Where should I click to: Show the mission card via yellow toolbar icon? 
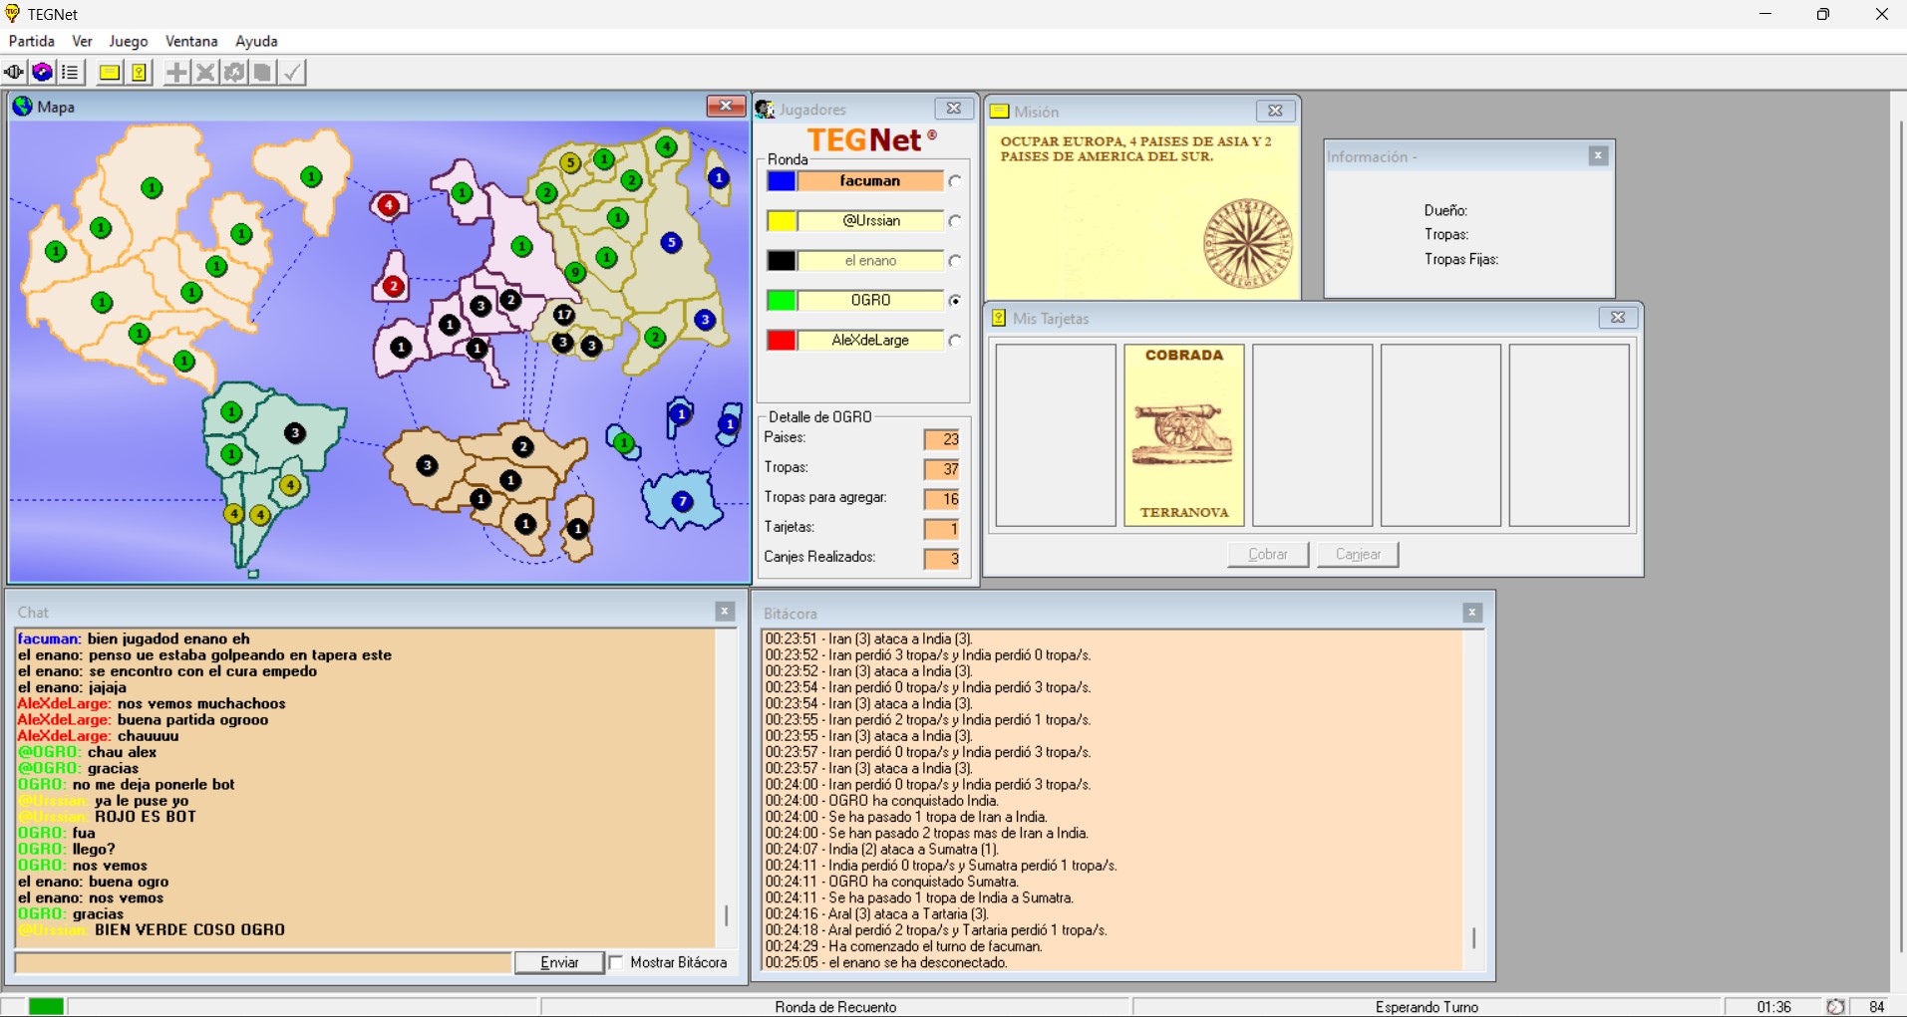click(x=110, y=72)
